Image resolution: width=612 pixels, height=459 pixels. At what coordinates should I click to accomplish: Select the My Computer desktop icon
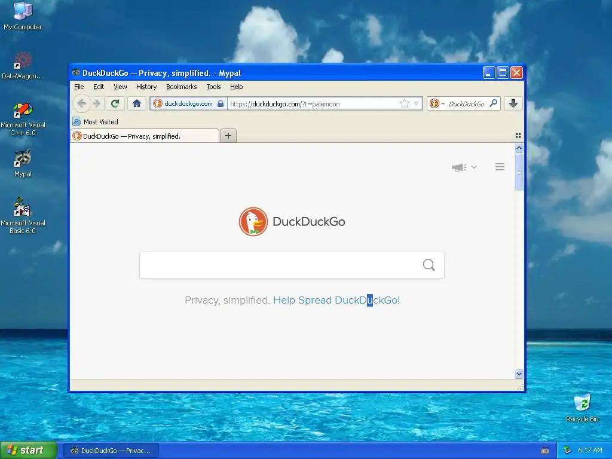tap(23, 16)
